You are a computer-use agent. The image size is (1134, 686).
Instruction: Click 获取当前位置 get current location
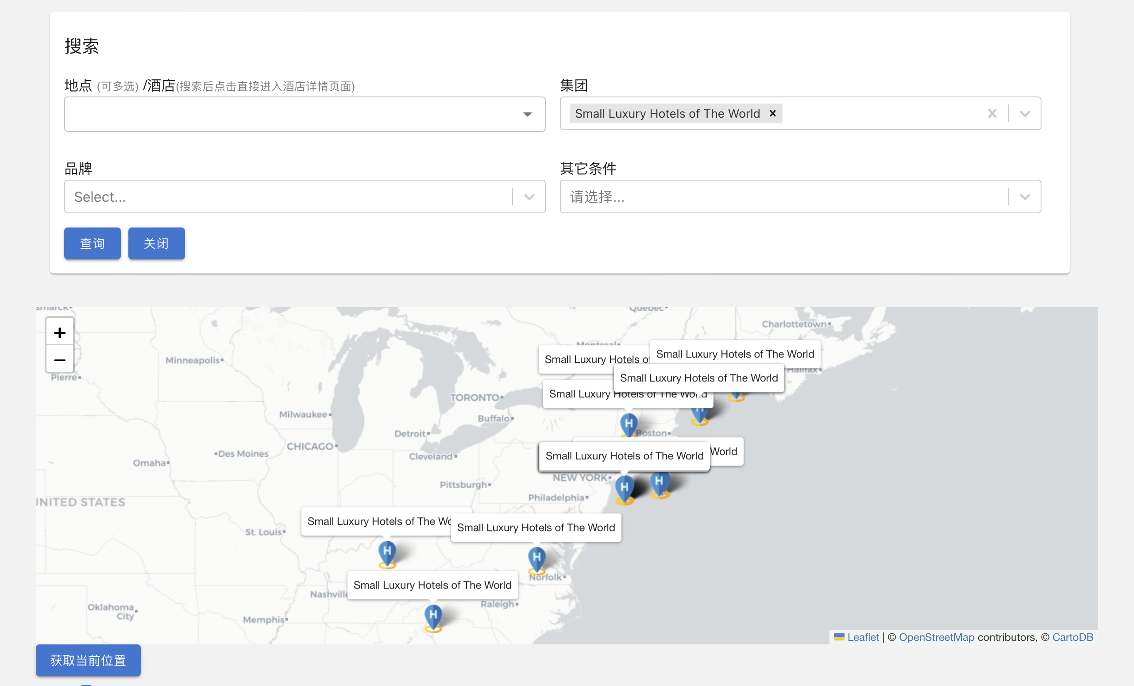[88, 660]
